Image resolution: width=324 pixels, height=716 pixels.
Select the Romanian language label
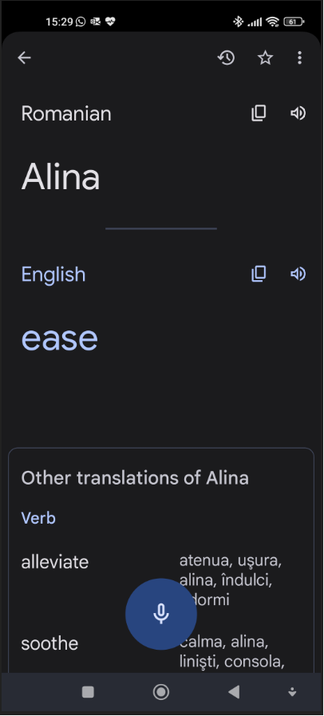pos(66,113)
